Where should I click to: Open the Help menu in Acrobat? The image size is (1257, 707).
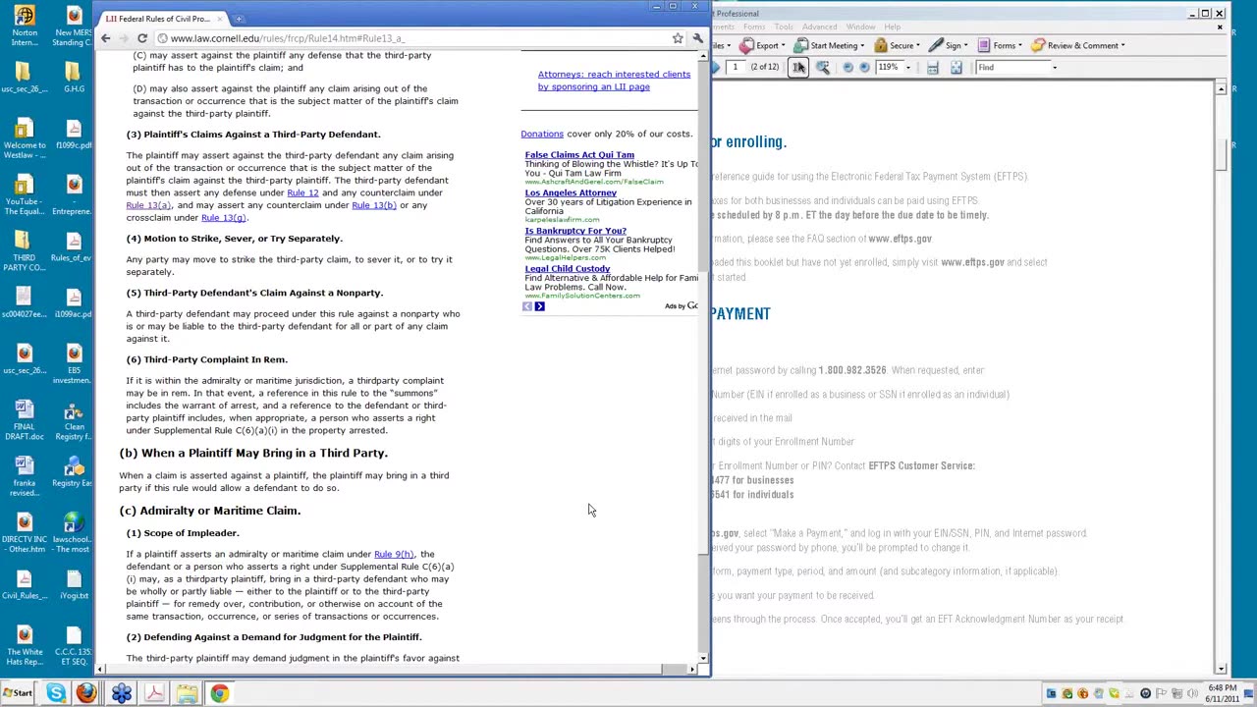pyautogui.click(x=892, y=27)
